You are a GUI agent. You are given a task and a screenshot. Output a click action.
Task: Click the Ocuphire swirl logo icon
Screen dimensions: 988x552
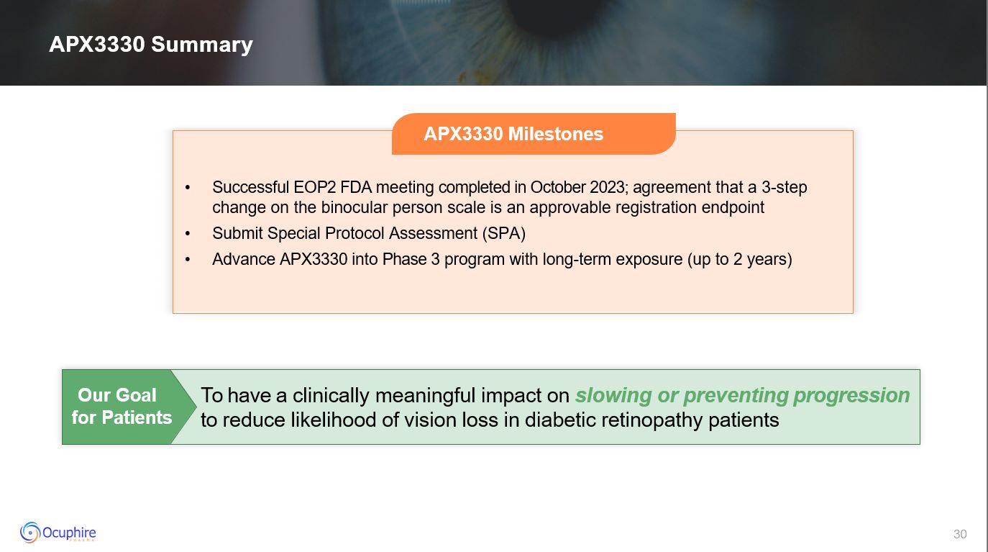point(30,533)
